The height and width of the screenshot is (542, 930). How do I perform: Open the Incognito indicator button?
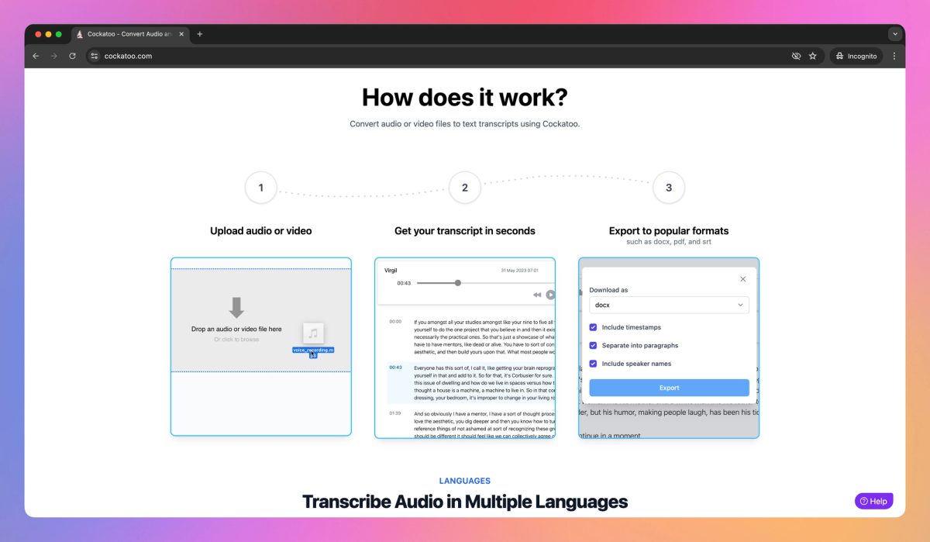[856, 56]
